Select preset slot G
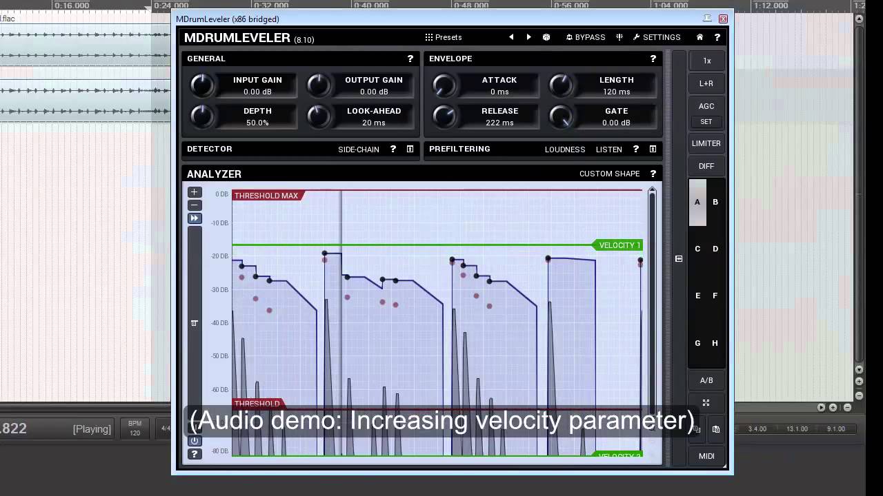 697,343
